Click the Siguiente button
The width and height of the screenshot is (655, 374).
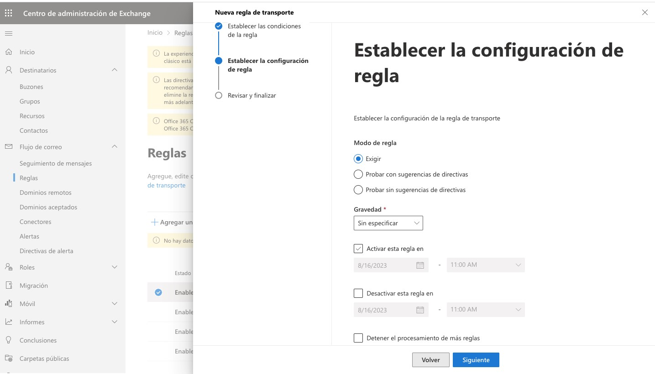[476, 360]
